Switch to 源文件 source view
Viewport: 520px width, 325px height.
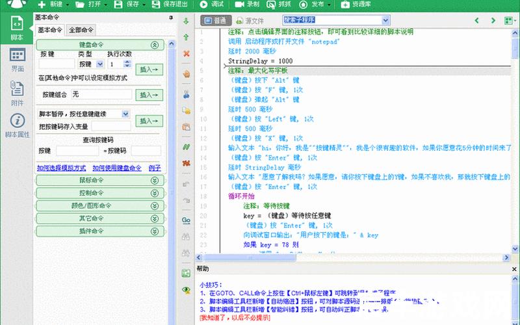(250, 21)
